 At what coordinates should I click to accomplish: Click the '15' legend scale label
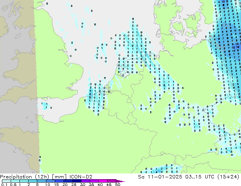tap(56, 184)
